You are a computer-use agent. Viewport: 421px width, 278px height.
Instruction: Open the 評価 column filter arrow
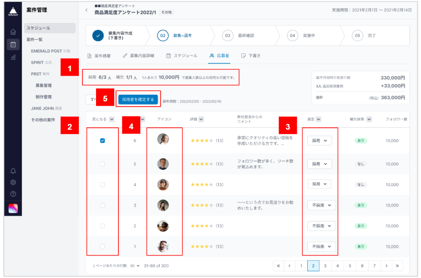[201, 119]
